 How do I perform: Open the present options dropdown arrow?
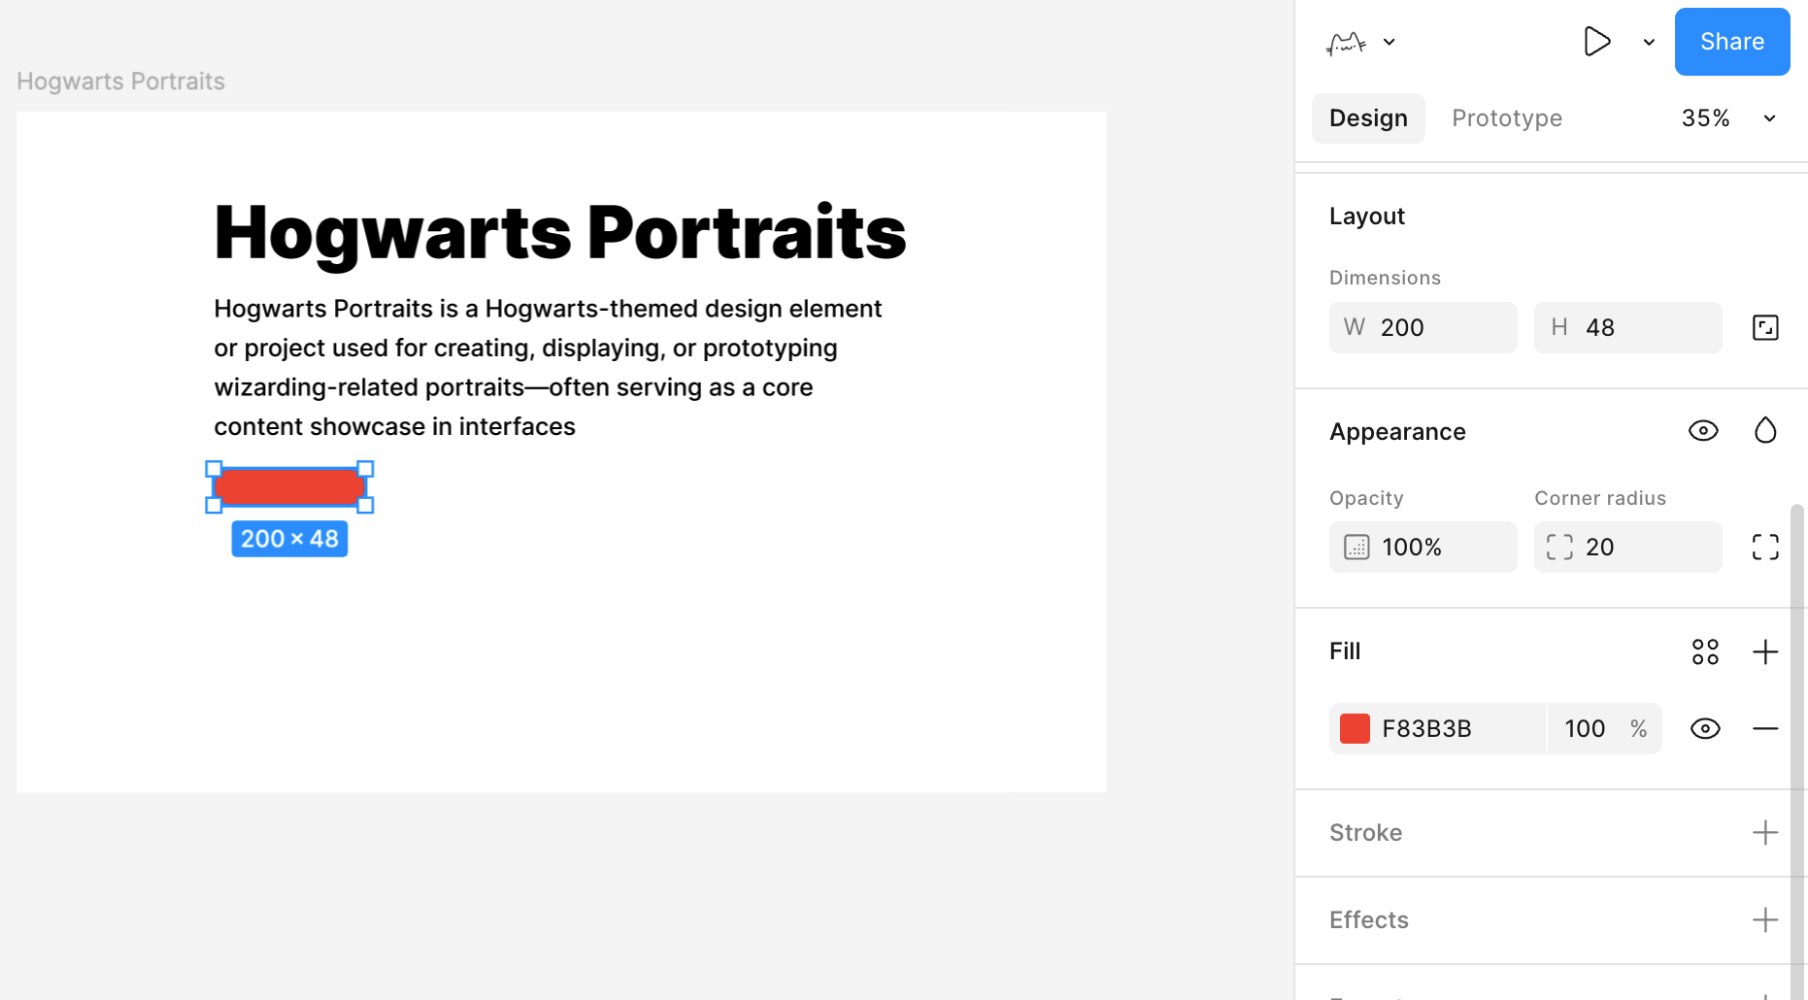[x=1648, y=43]
